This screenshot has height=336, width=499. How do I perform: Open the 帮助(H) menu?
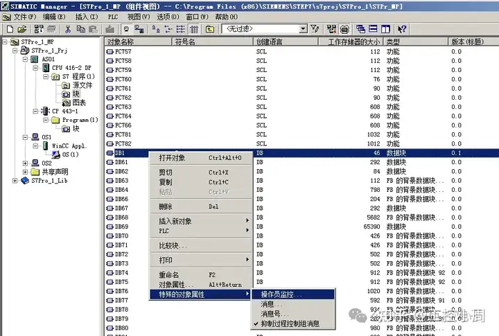(x=226, y=17)
